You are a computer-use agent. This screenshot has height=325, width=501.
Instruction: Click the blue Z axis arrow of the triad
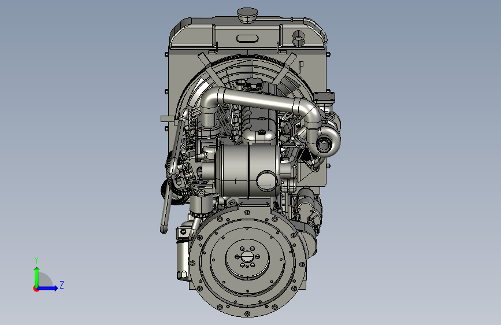tap(48, 288)
